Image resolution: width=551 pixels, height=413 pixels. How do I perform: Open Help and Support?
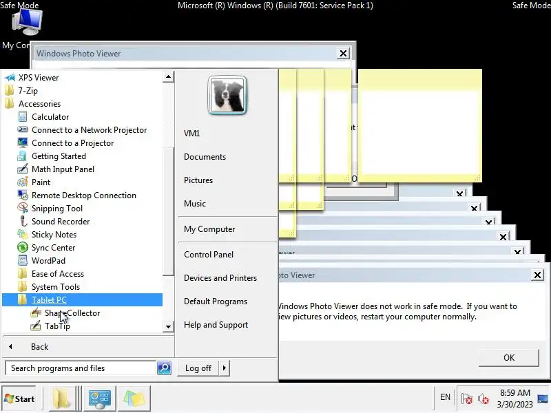(216, 325)
